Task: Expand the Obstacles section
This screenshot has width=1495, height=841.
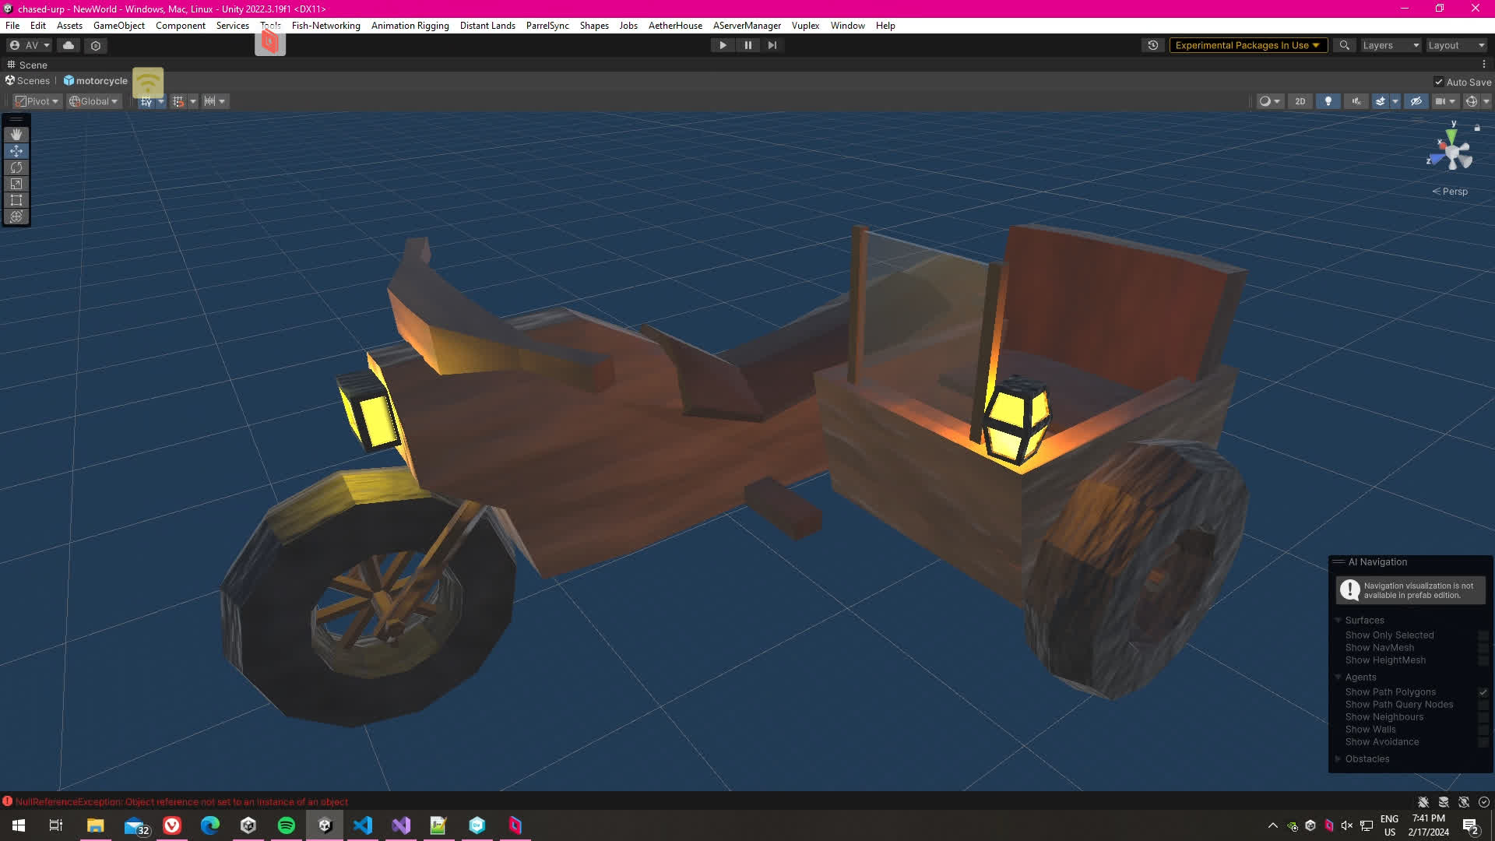Action: pos(1338,759)
